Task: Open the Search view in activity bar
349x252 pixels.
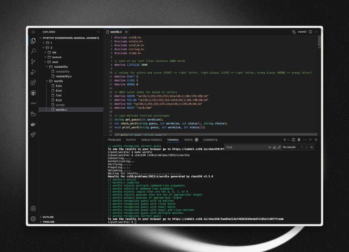Action: point(33,51)
